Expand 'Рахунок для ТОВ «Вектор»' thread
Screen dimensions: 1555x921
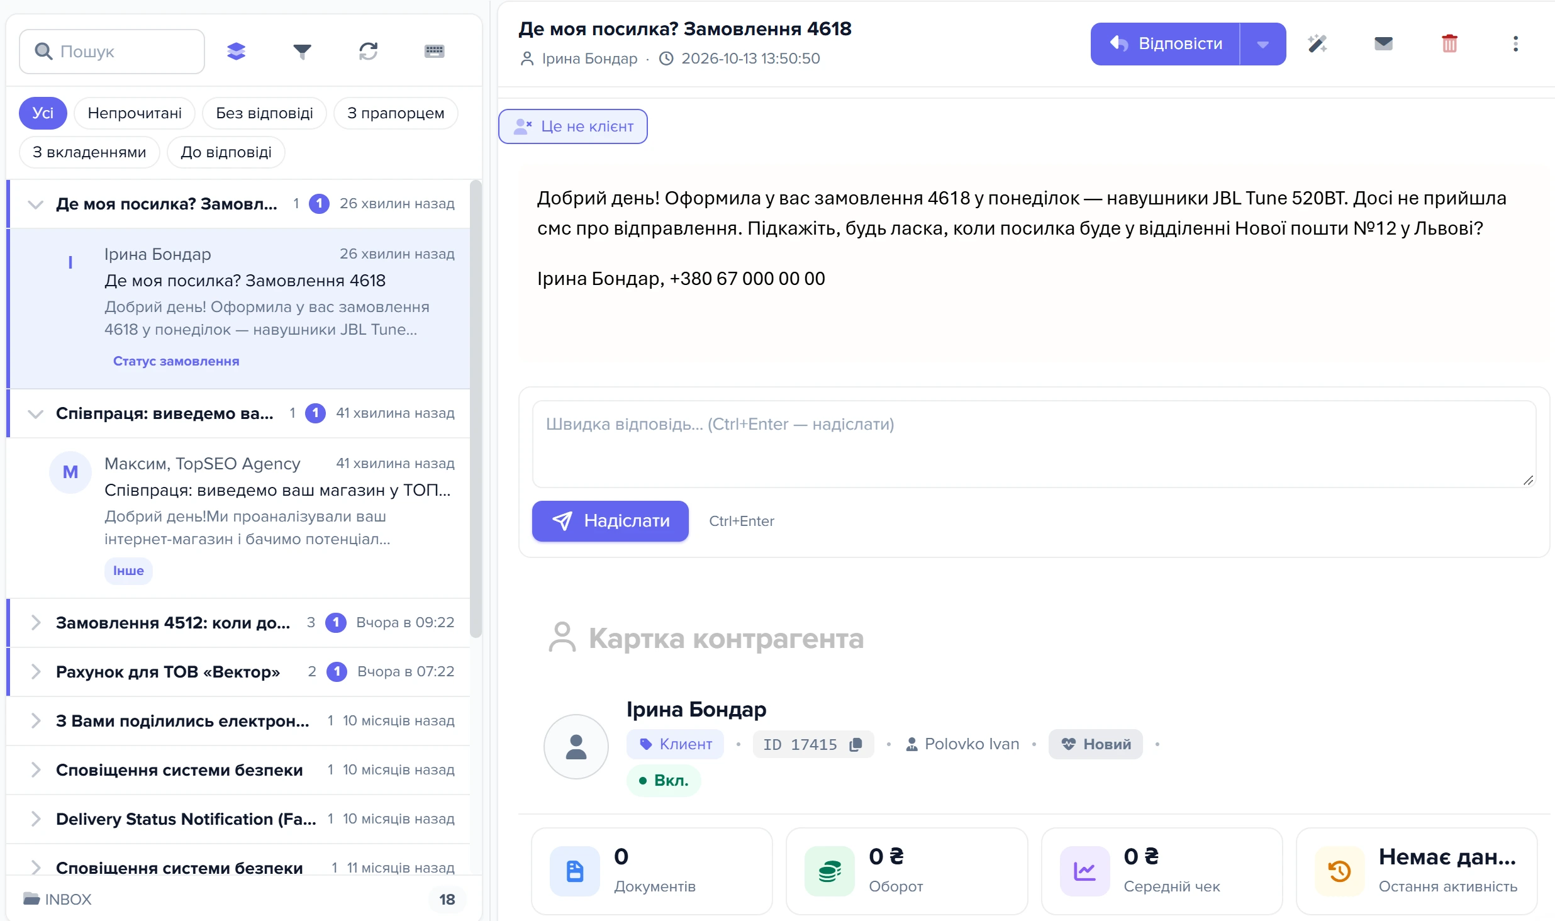point(36,671)
